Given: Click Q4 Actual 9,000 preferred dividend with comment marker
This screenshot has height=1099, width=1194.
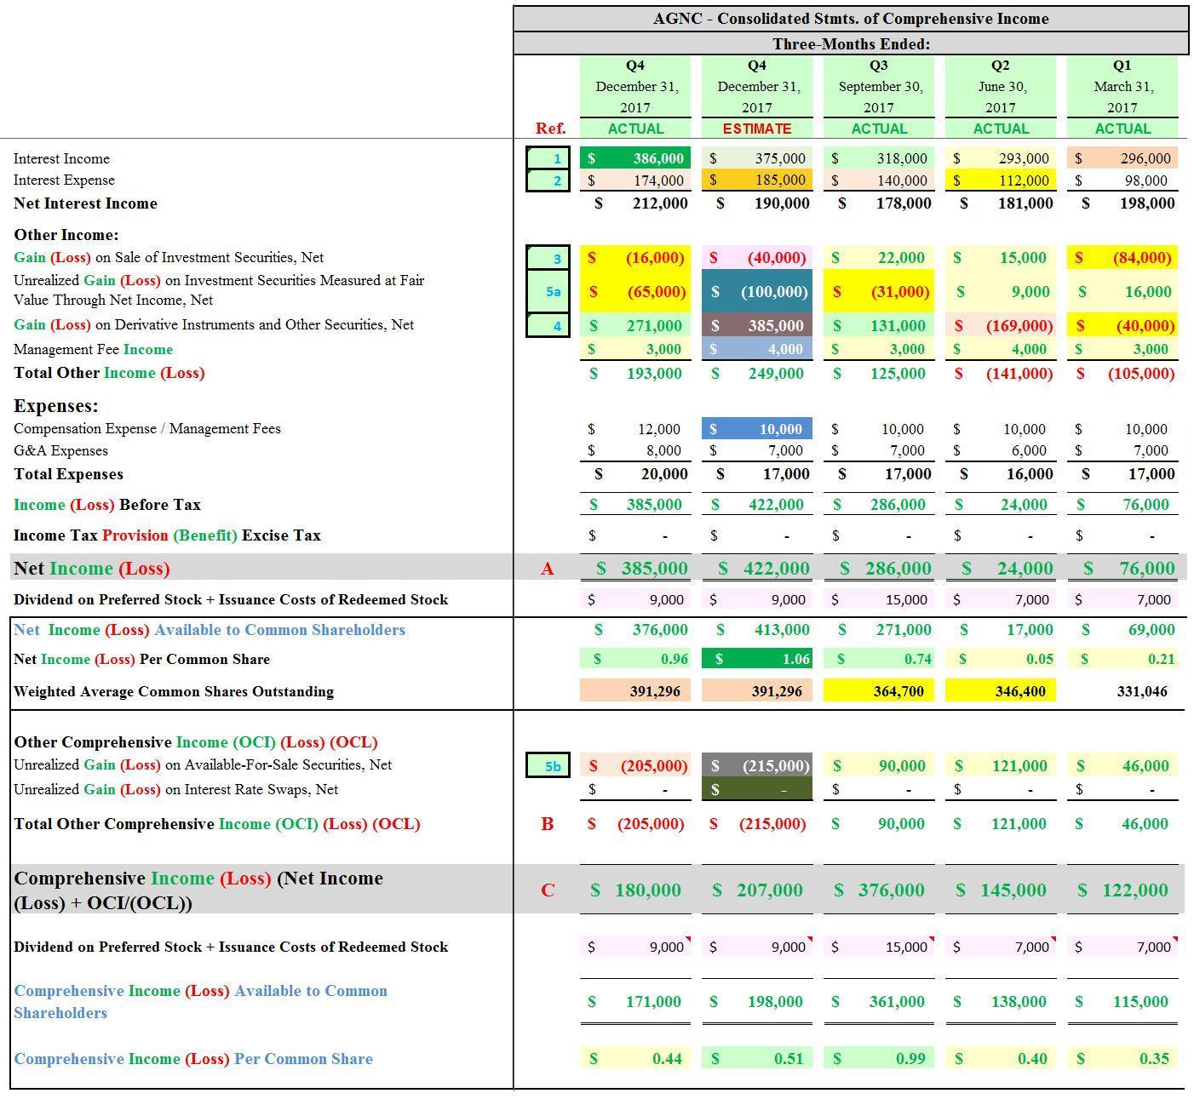Looking at the screenshot, I should click(635, 947).
